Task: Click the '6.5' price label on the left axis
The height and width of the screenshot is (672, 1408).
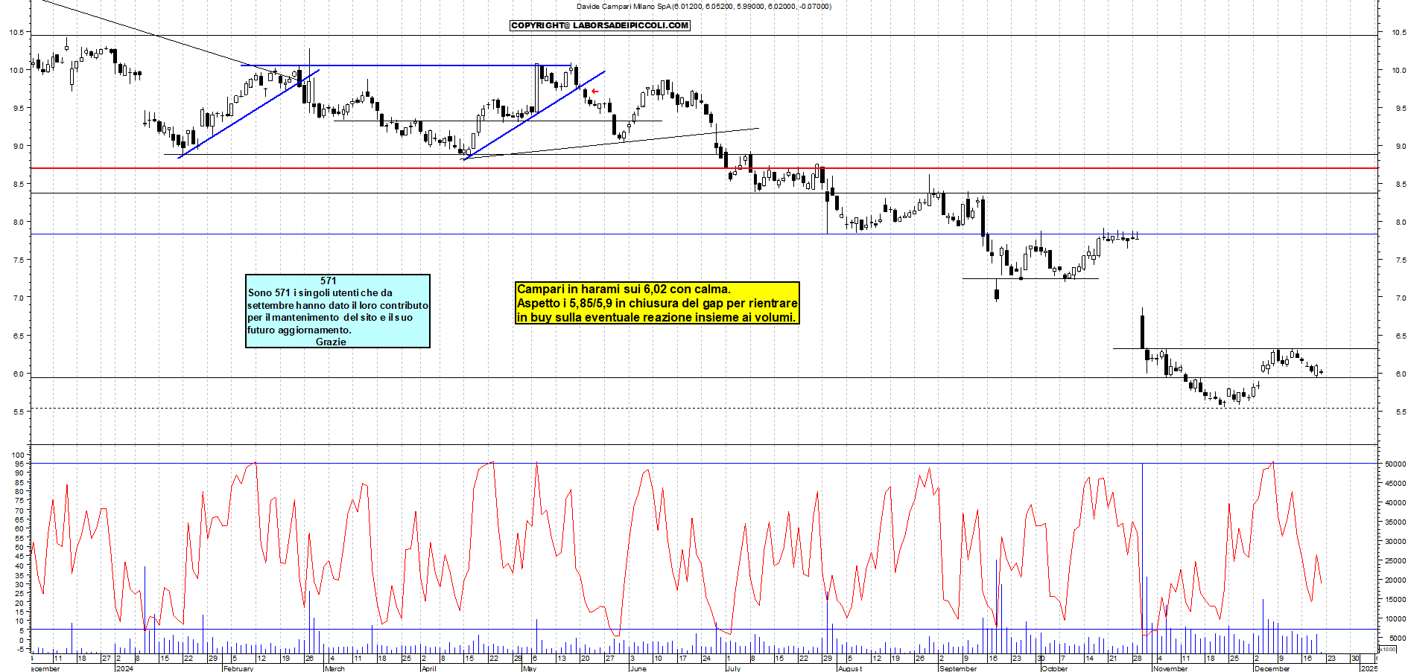Action: tap(18, 336)
